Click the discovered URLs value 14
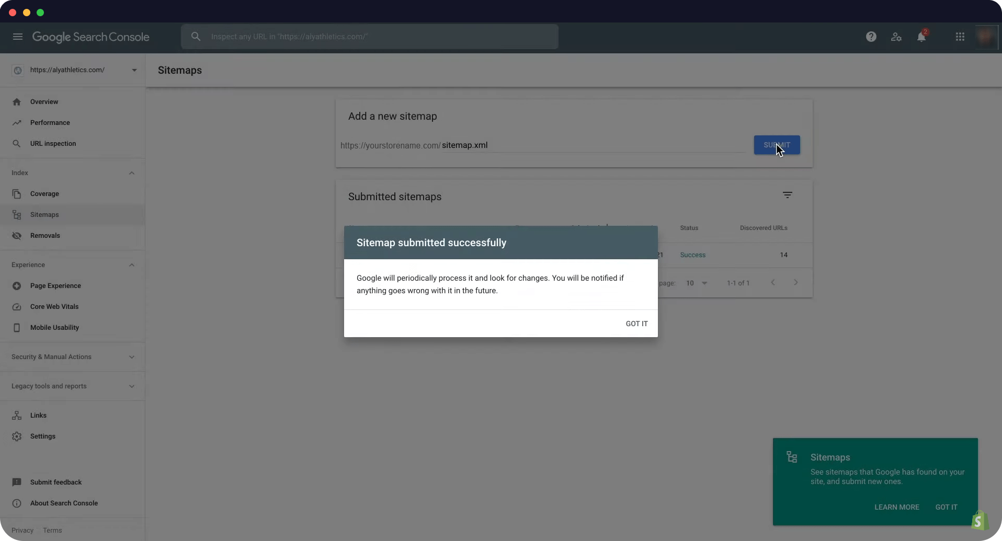Image resolution: width=1002 pixels, height=541 pixels. (783, 255)
